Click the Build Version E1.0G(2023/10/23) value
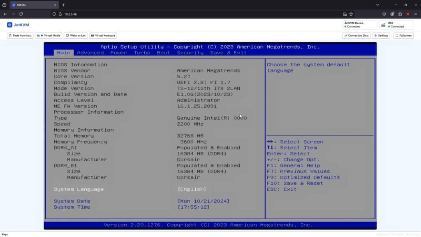 tap(205, 94)
